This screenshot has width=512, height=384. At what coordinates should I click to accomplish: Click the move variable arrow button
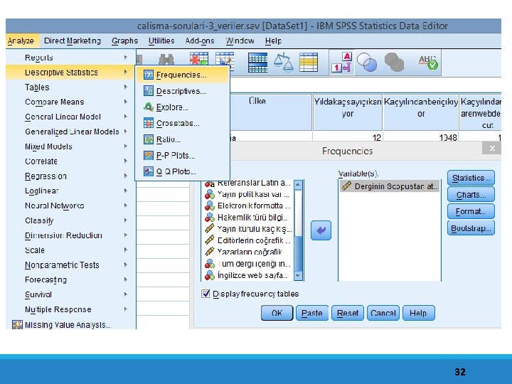click(x=321, y=230)
